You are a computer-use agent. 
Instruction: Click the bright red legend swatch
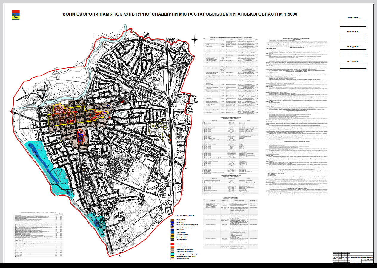pyautogui.click(x=173, y=244)
